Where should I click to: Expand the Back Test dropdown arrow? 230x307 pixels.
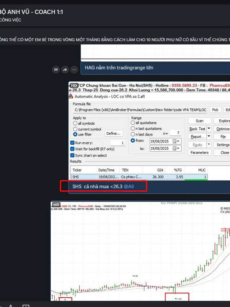[209, 129]
